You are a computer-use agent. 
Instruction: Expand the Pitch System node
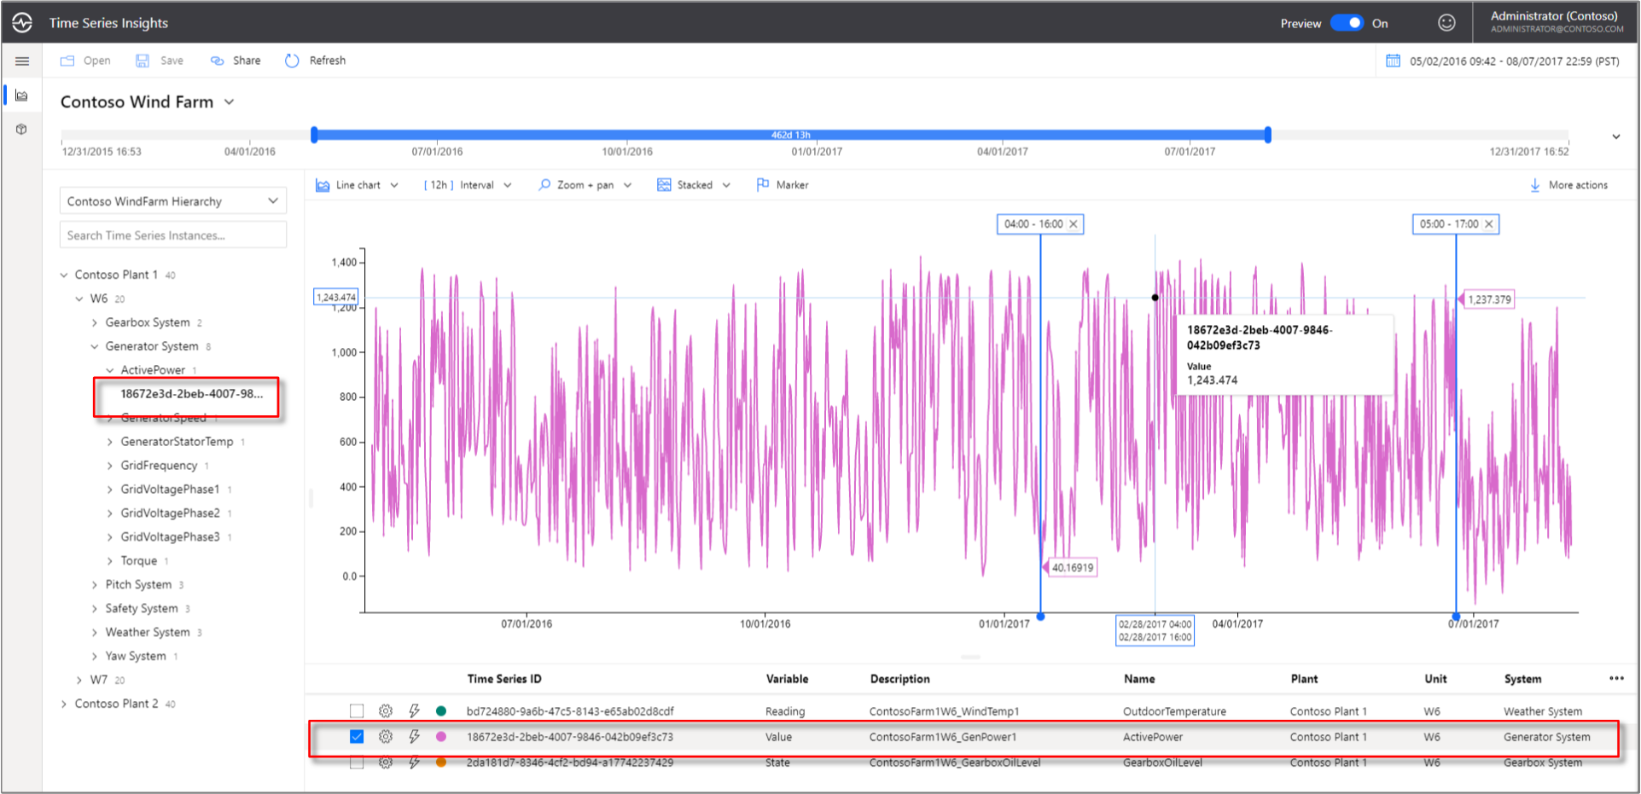pyautogui.click(x=96, y=584)
